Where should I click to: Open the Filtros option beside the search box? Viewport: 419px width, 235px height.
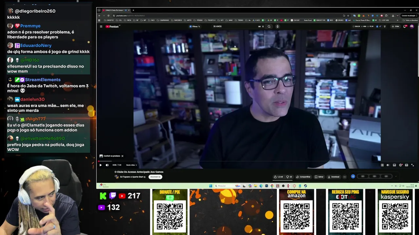click(195, 26)
